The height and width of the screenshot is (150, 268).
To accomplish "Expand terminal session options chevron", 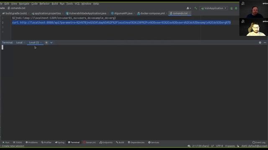I will tap(51, 42).
